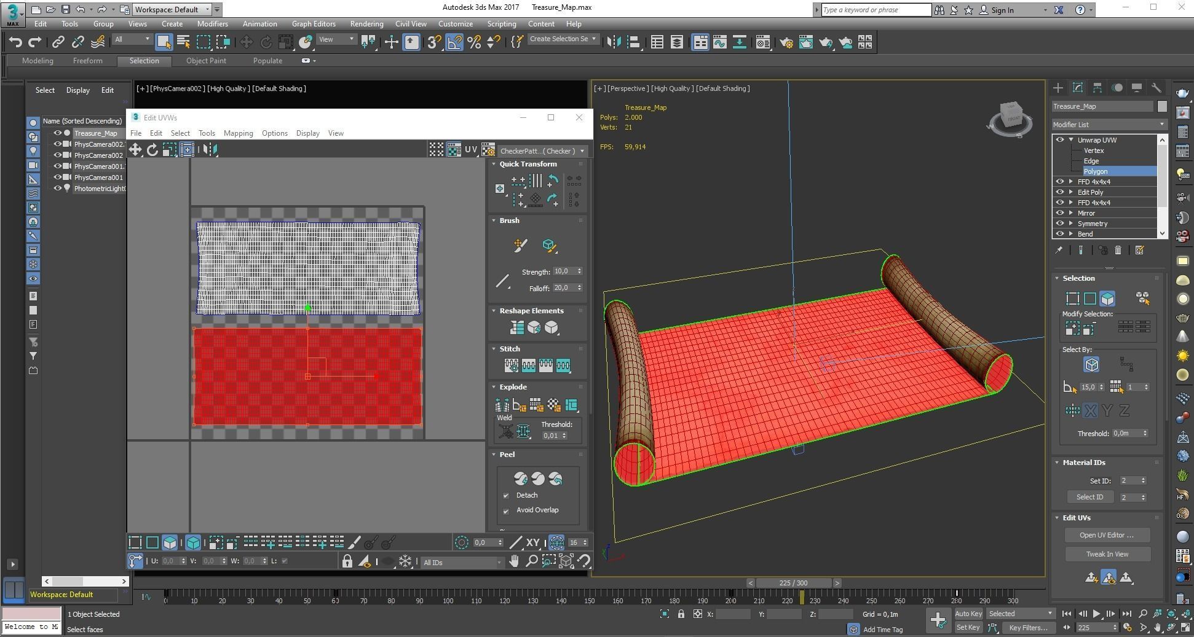Click the Redo arrow in main toolbar

35,42
